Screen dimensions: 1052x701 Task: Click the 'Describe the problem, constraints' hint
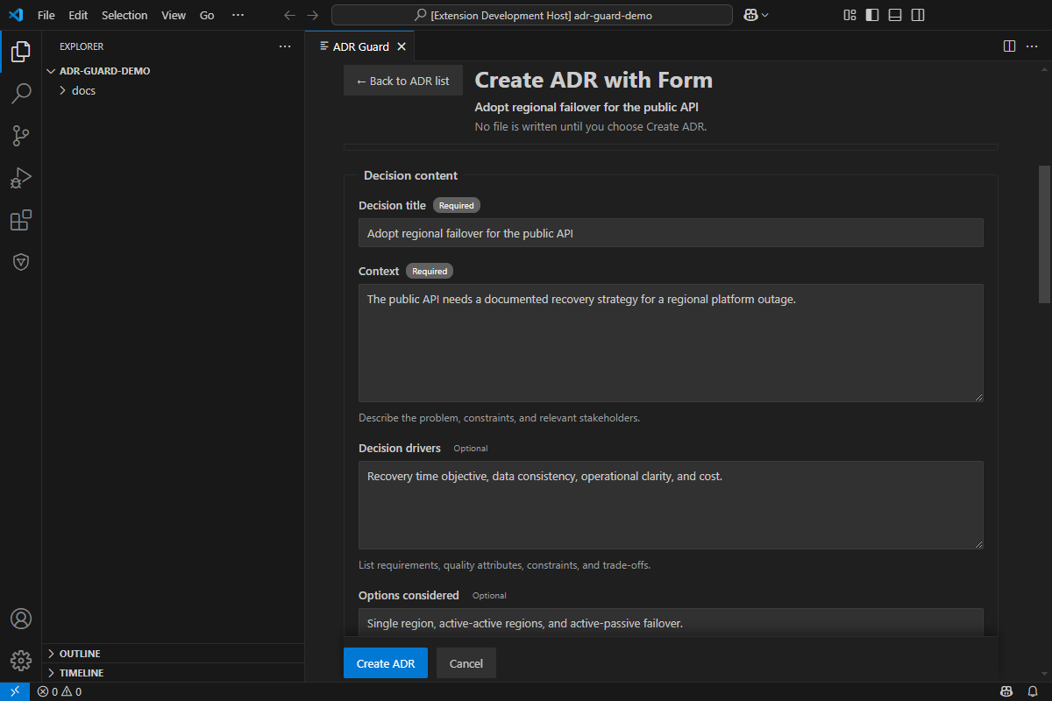[500, 418]
